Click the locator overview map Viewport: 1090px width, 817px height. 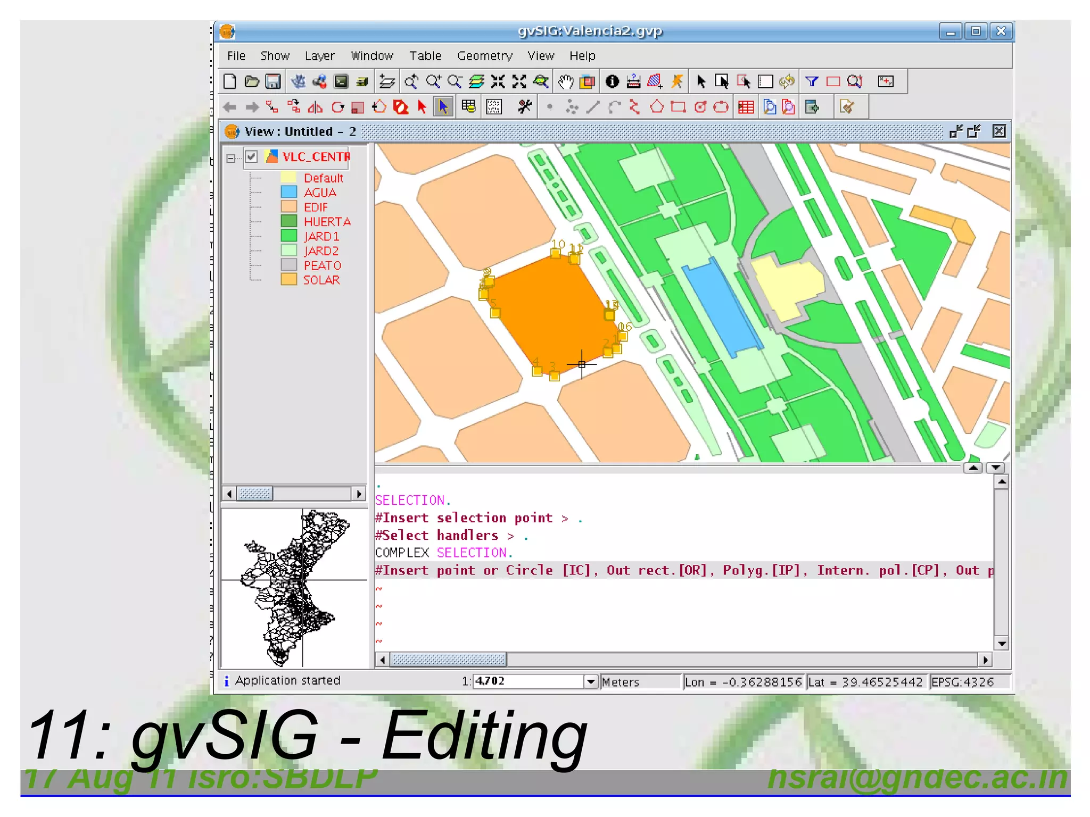click(294, 588)
